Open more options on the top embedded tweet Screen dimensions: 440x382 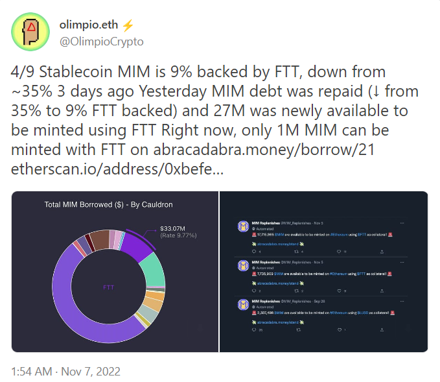click(402, 223)
